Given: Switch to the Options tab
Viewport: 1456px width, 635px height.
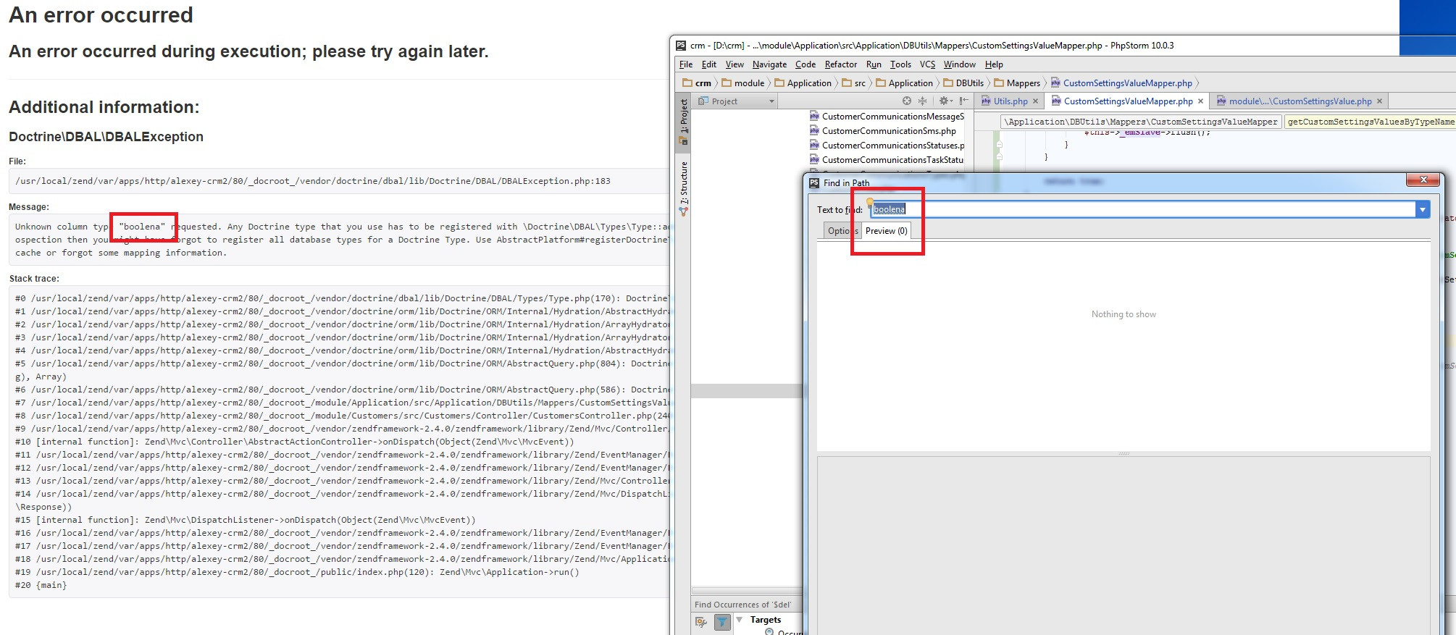Looking at the screenshot, I should [x=842, y=231].
